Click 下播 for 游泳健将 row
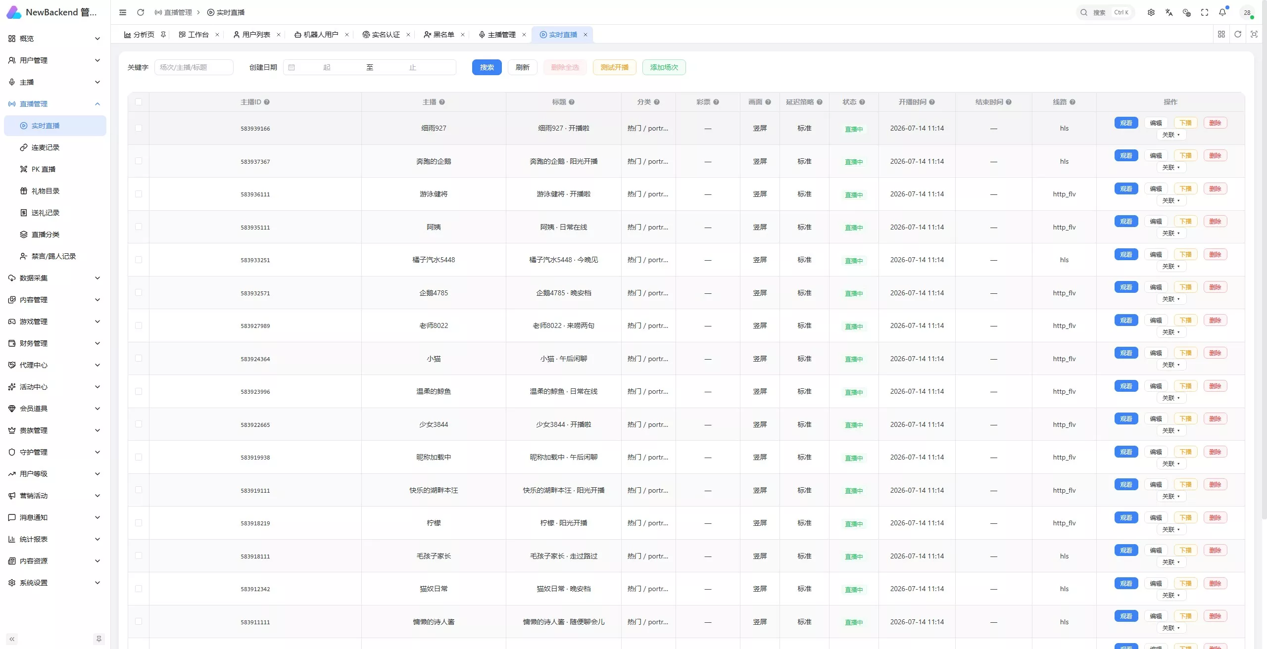 1186,188
